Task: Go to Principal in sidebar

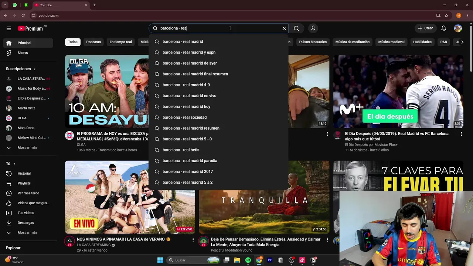Action: pyautogui.click(x=28, y=43)
